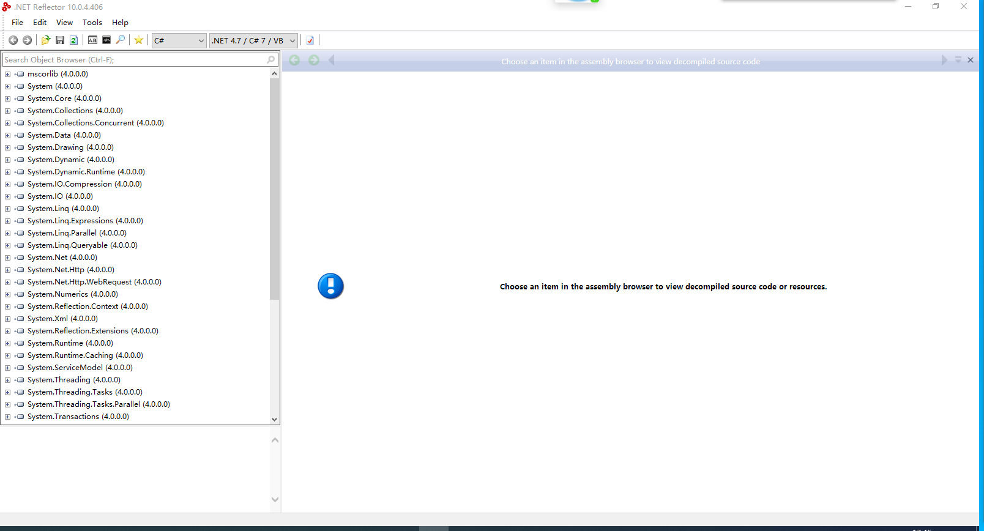Open the Help menu
Viewport: 984px width, 531px height.
[120, 23]
